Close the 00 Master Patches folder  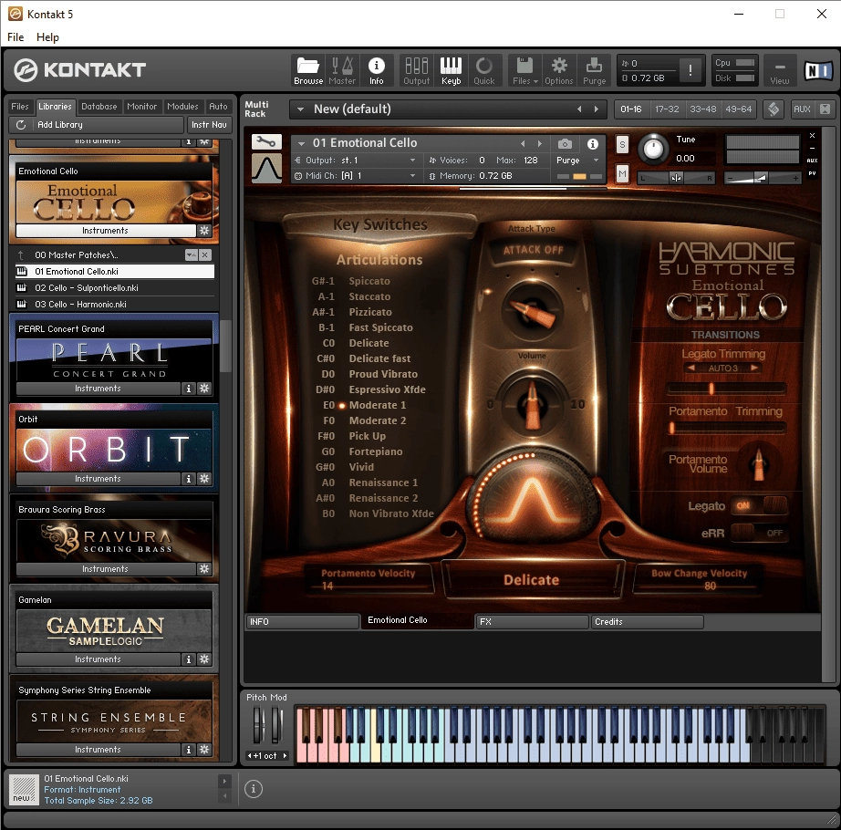tap(205, 254)
